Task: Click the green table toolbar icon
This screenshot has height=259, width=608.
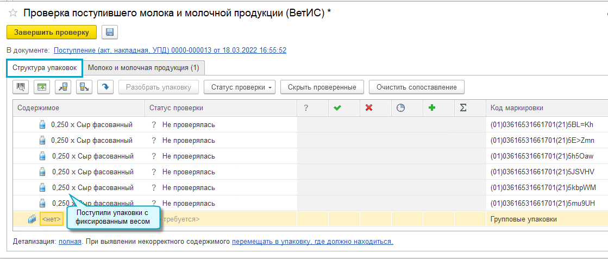Action: pyautogui.click(x=42, y=87)
